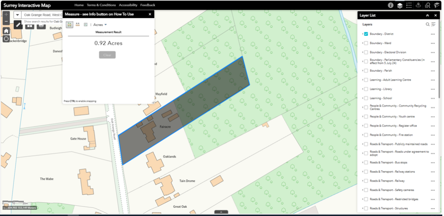Uncheck the Boundary - District layer
This screenshot has height=216, width=444.
coord(366,34)
